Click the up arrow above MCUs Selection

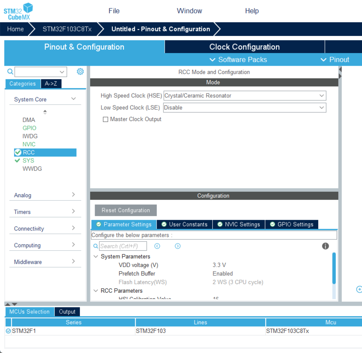(8, 304)
